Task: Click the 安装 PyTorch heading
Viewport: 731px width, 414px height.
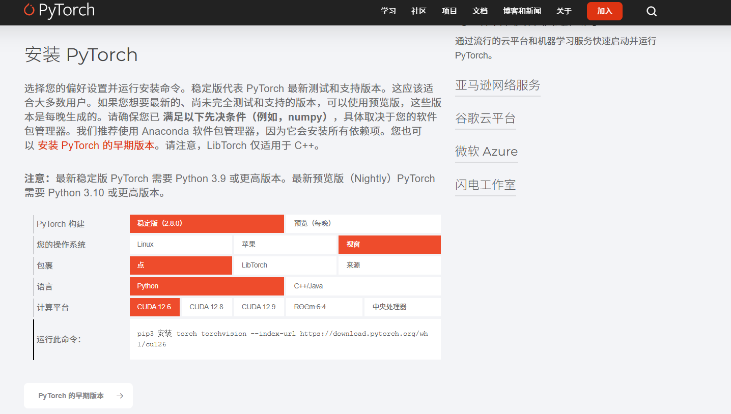Action: (x=81, y=55)
